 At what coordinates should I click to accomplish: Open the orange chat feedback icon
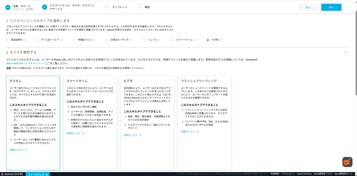347,162
